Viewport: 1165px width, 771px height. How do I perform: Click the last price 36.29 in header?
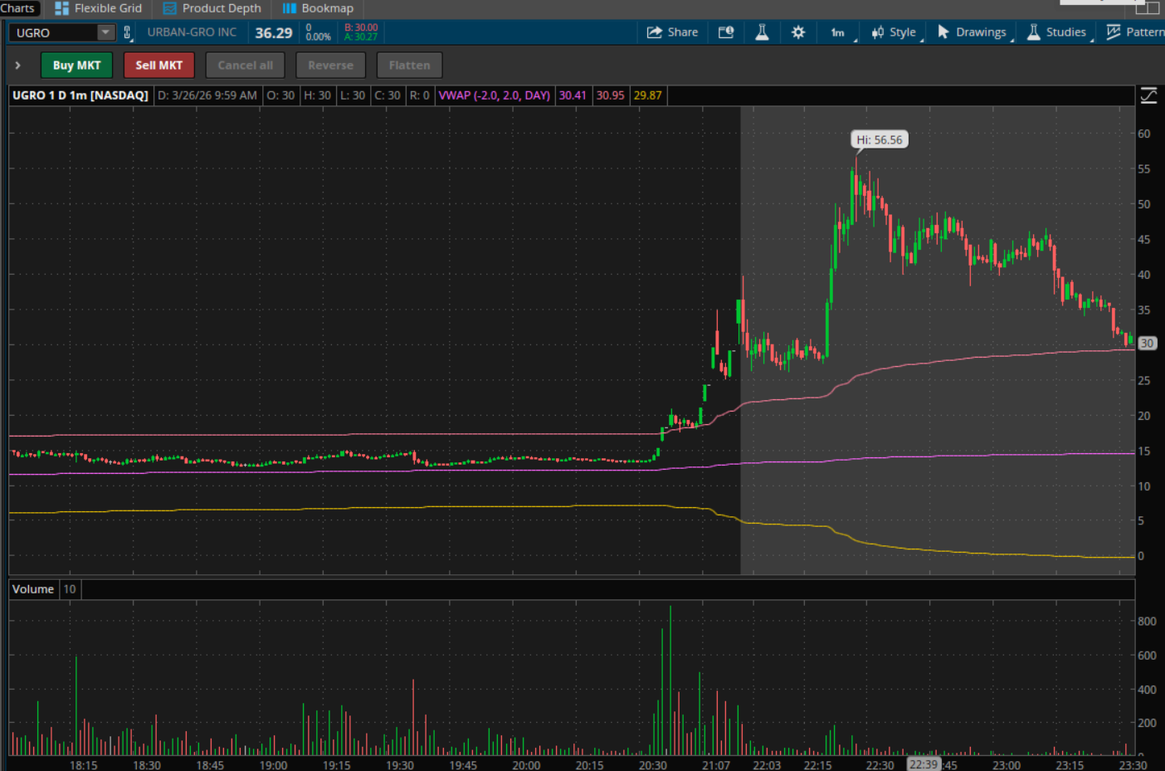tap(274, 32)
